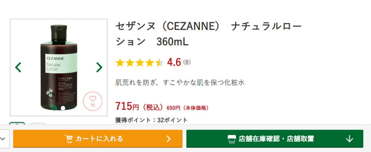Click the shopping cart icon in the orange button
Image resolution: width=371 pixels, height=152 pixels.
pos(68,139)
